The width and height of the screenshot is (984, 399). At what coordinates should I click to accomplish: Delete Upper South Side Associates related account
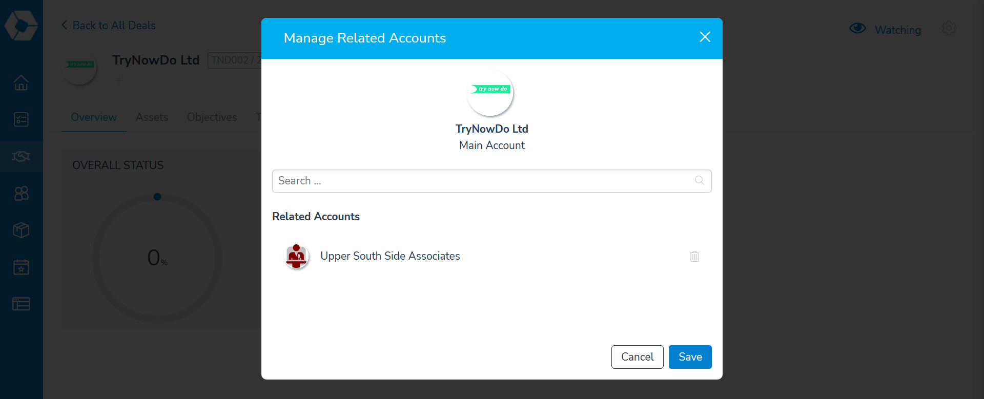[x=694, y=256]
